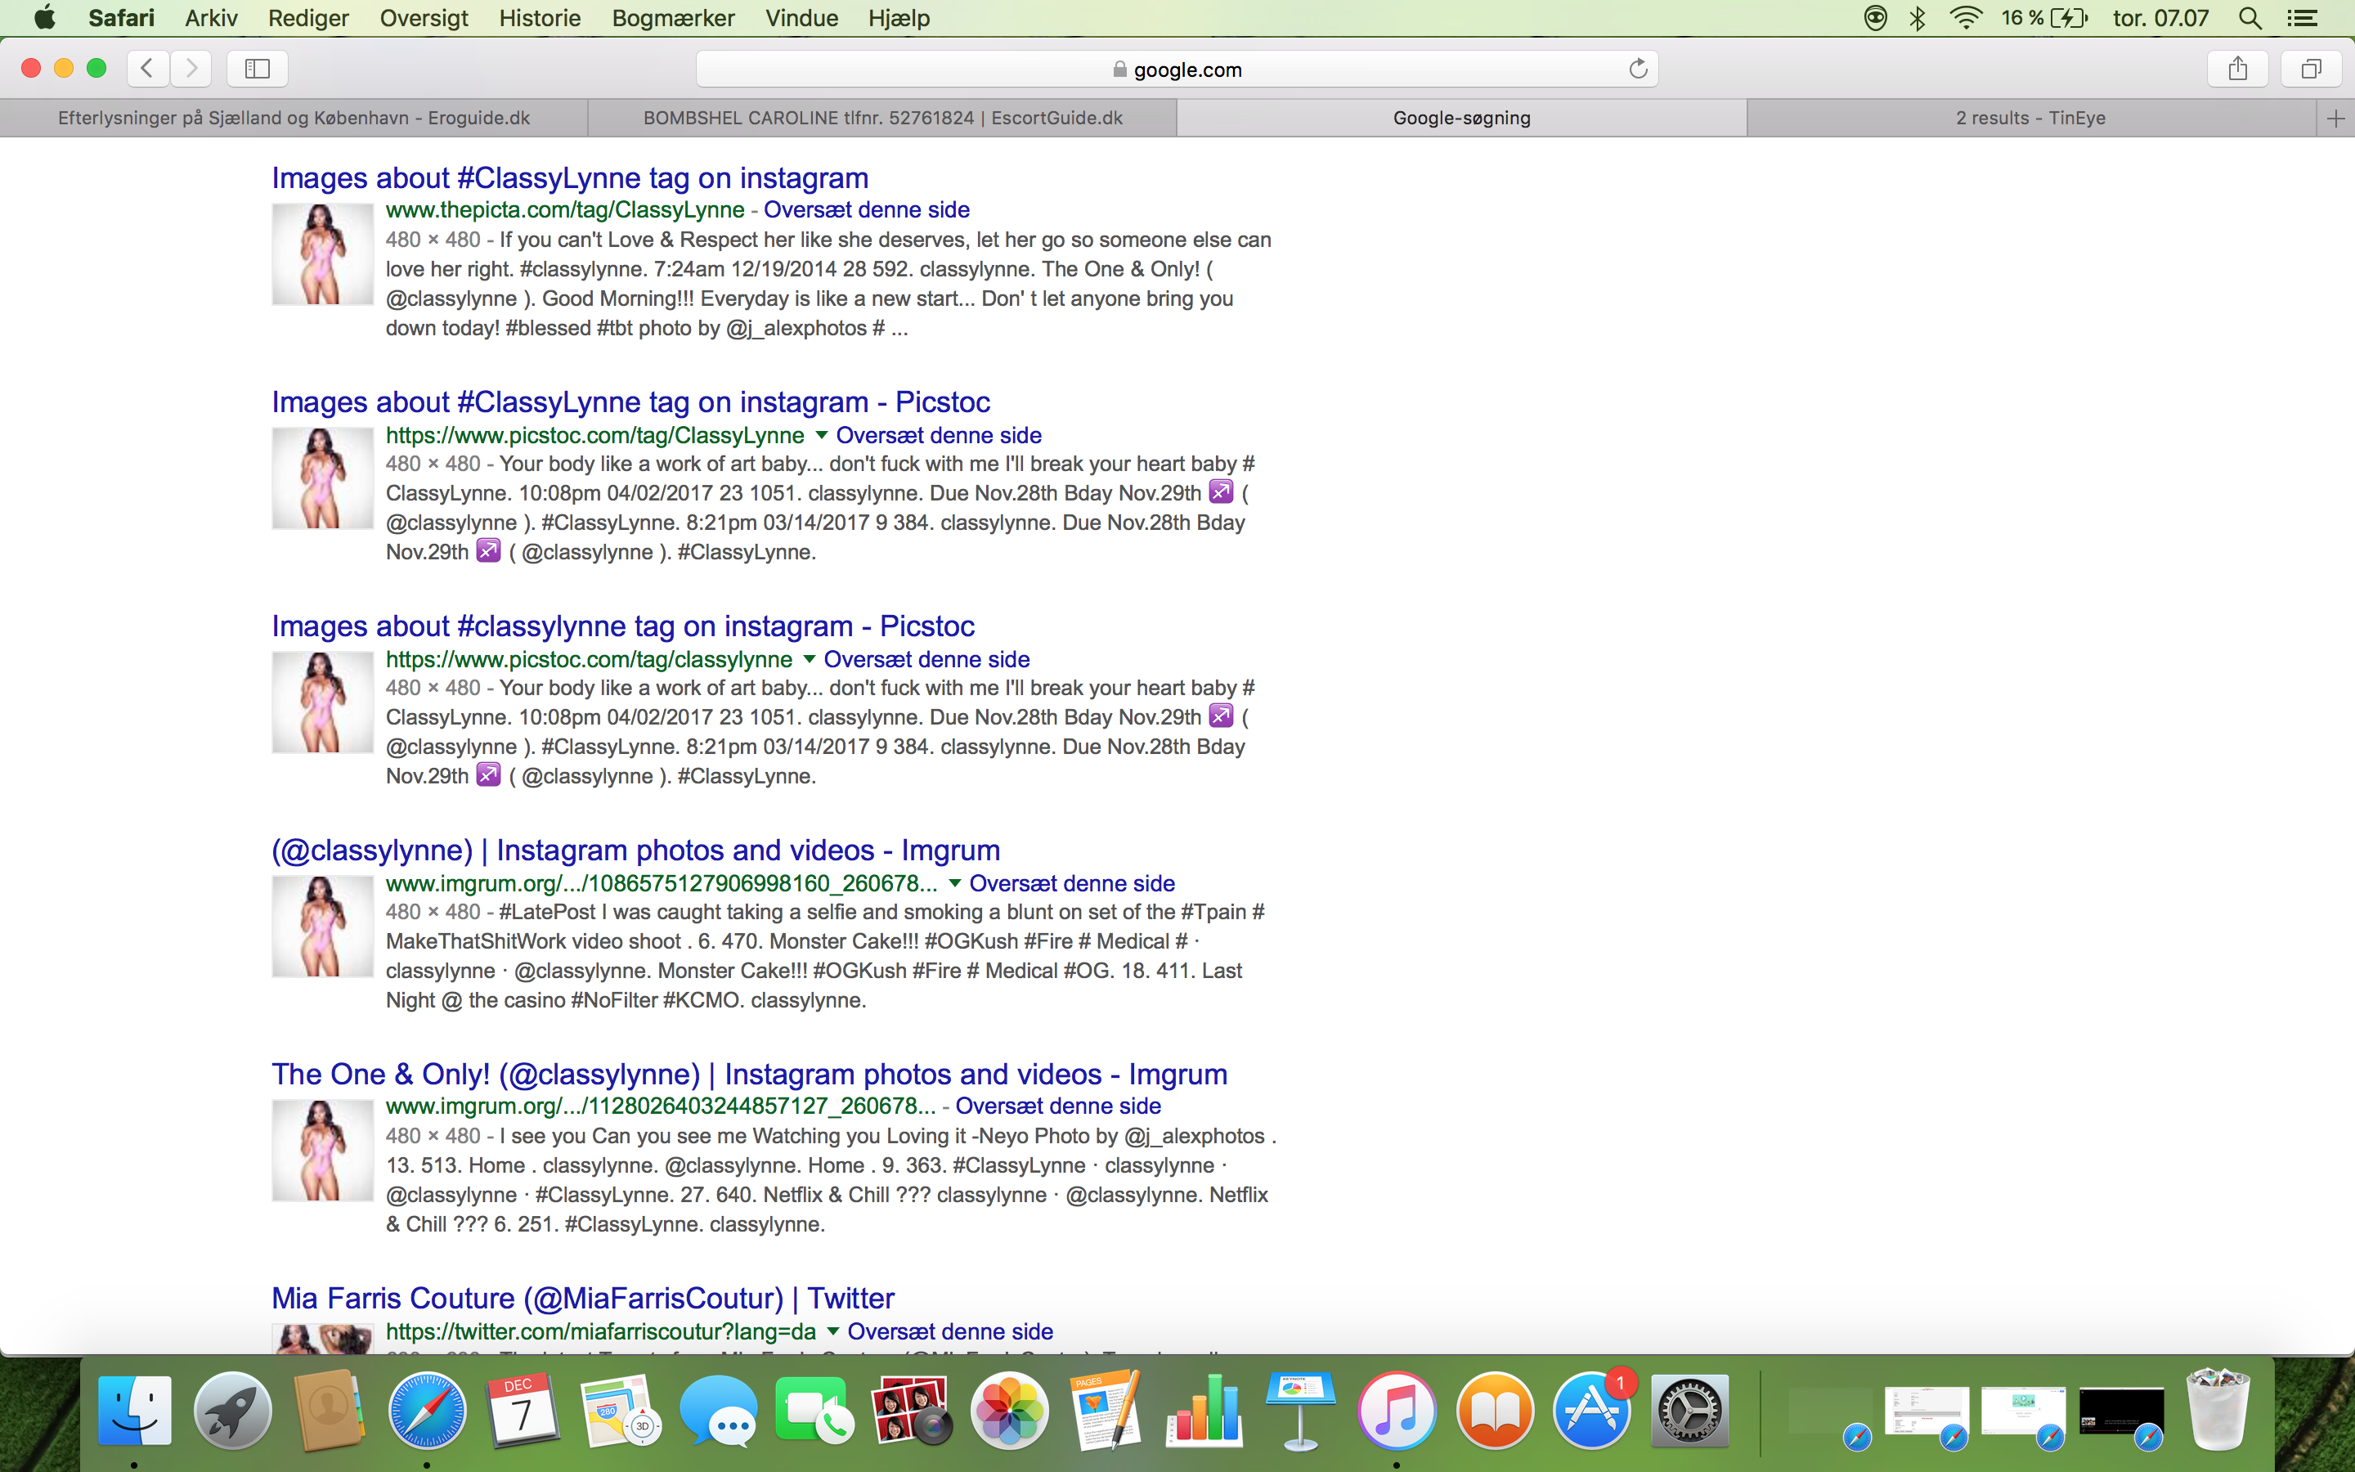
Task: Open Photos from the Dock
Action: pyautogui.click(x=1010, y=1410)
